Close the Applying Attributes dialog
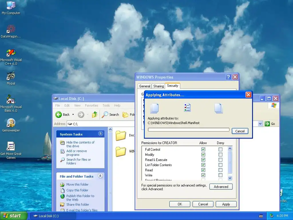 click(248, 95)
